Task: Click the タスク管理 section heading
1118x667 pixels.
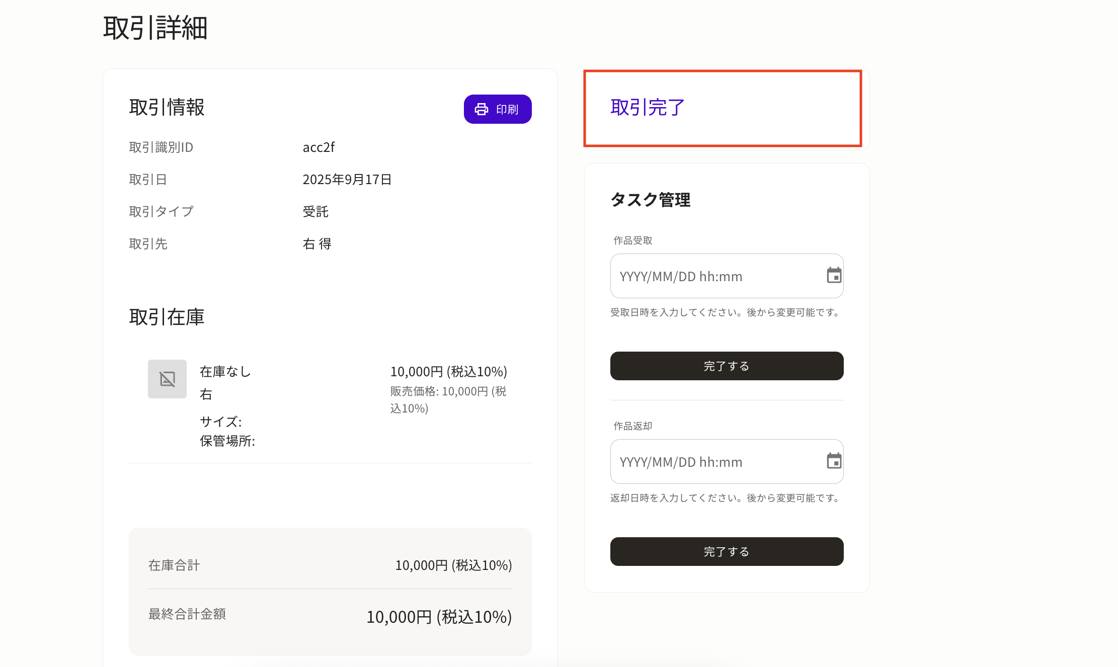Action: [x=650, y=200]
